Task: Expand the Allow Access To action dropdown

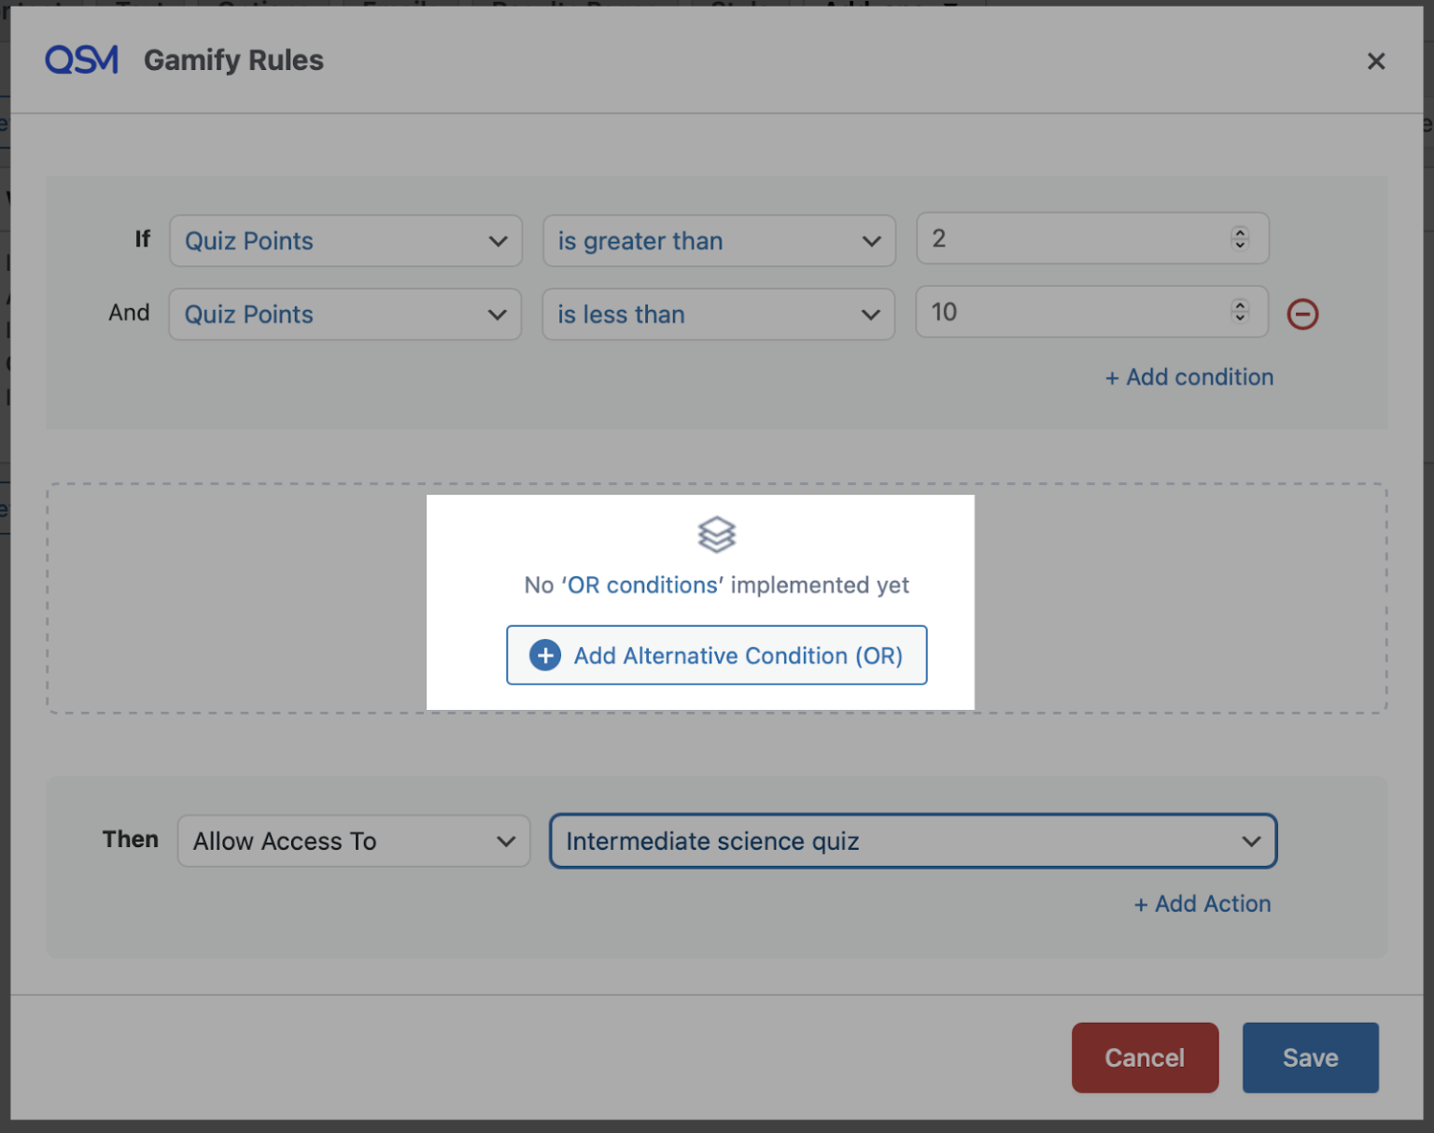Action: [354, 841]
